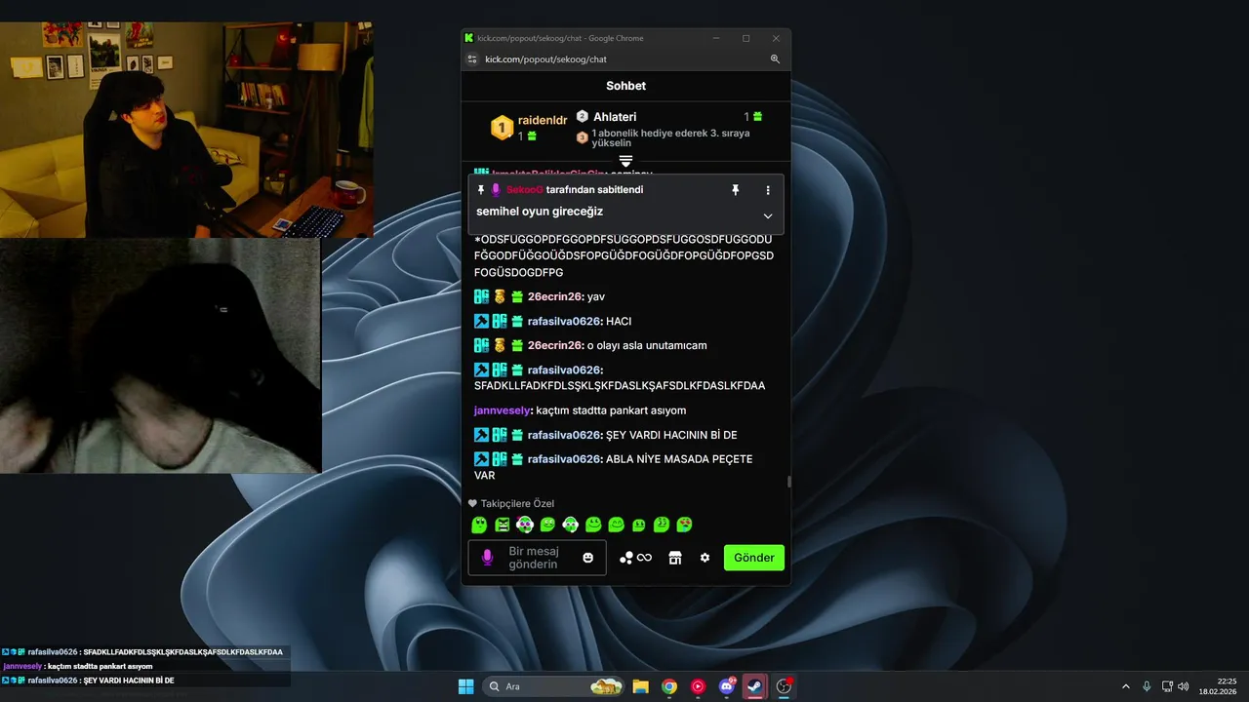Open Steam from taskbar

tap(755, 686)
